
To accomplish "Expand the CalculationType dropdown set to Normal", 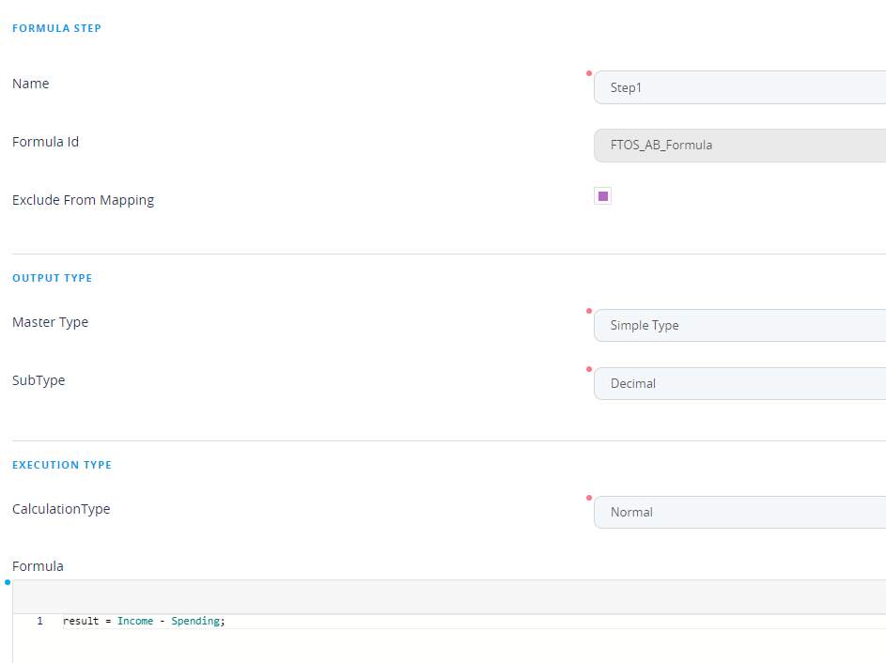I will (x=739, y=512).
